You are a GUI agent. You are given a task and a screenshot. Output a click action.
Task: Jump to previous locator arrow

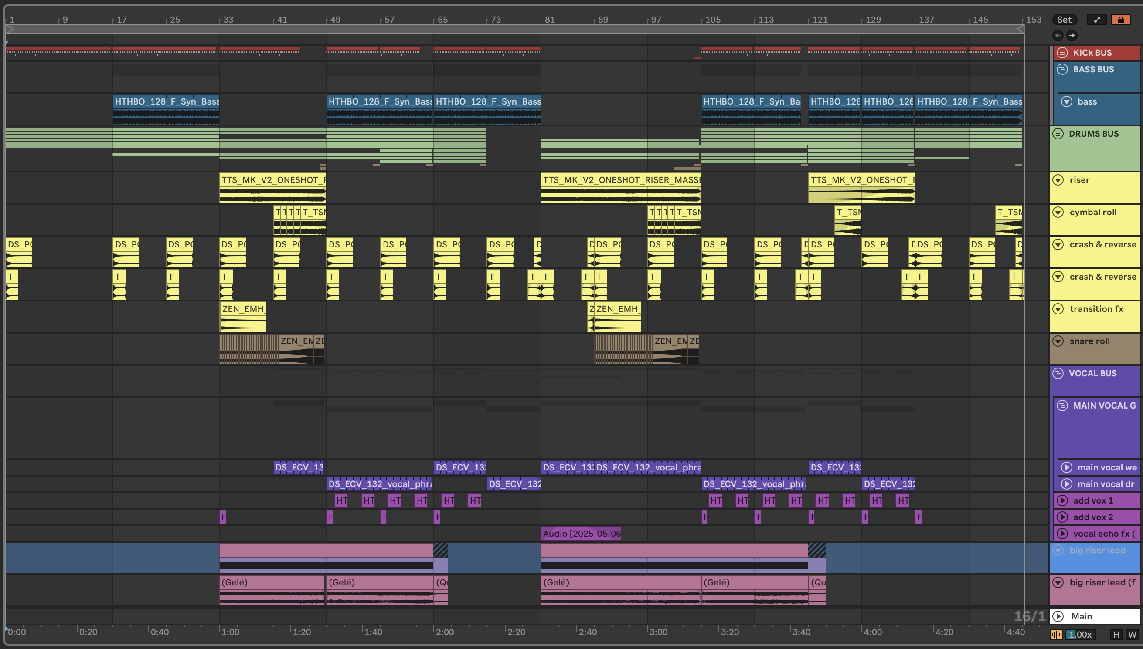pyautogui.click(x=1058, y=35)
